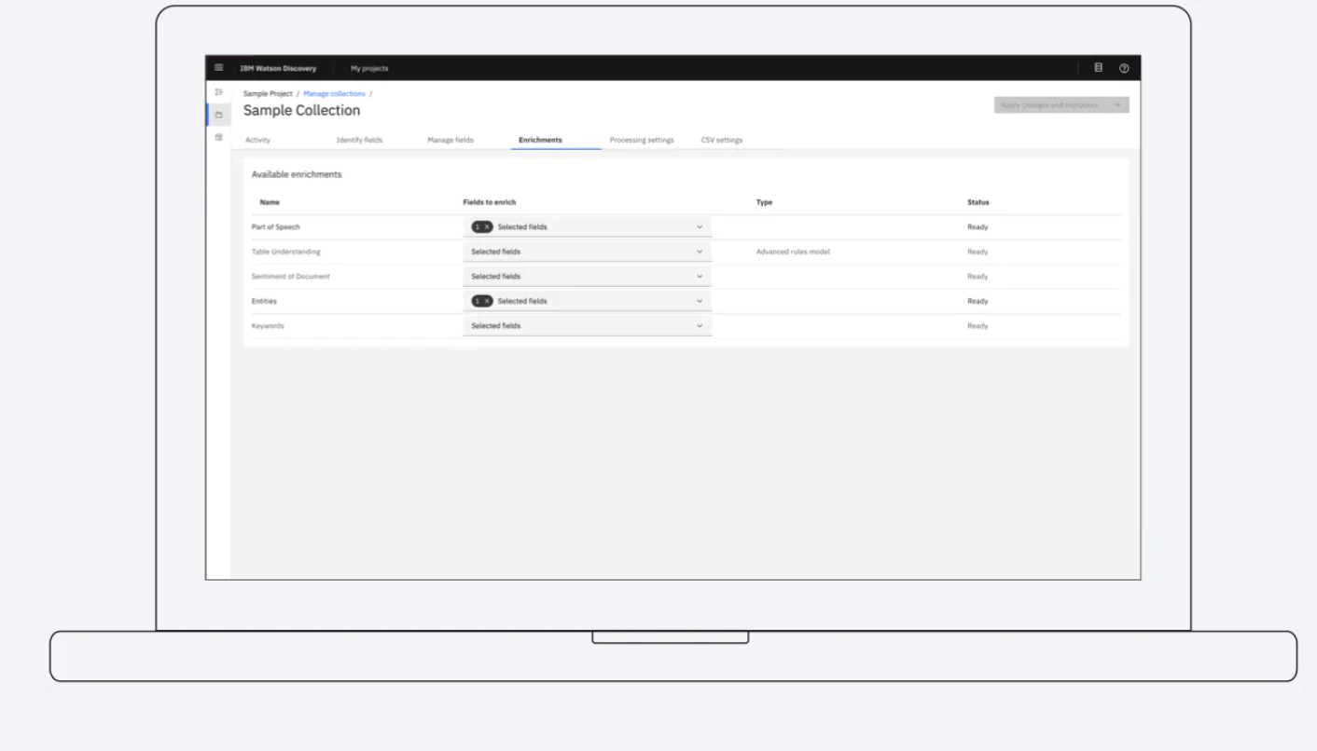The width and height of the screenshot is (1317, 751).
Task: Expand the Table Understanding fields dropdown
Action: pos(699,251)
